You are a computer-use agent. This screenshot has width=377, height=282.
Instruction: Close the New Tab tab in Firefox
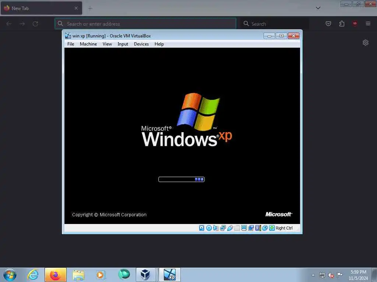76,8
